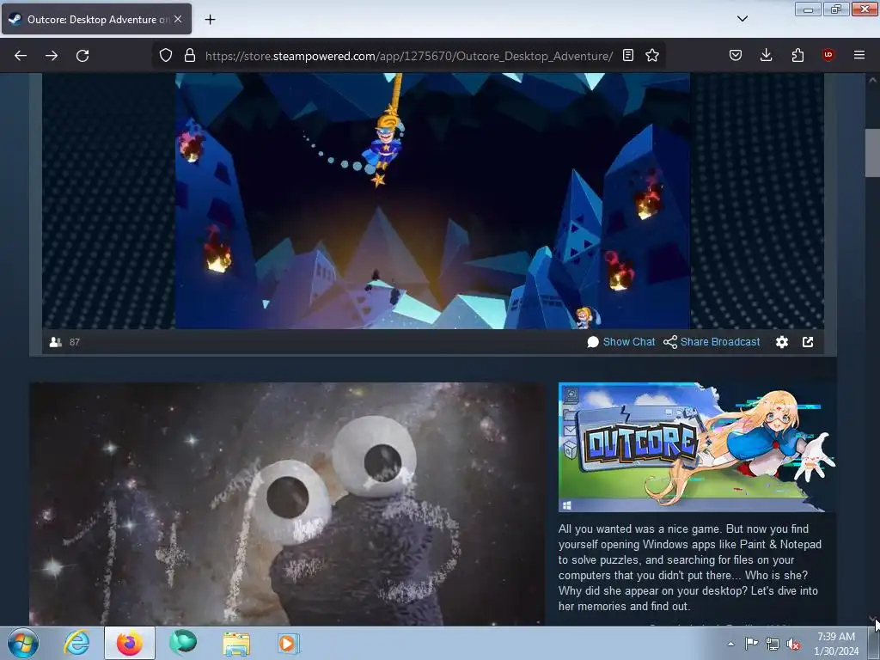Reload the Steam store page
Viewport: 880px width, 660px height.
point(82,56)
